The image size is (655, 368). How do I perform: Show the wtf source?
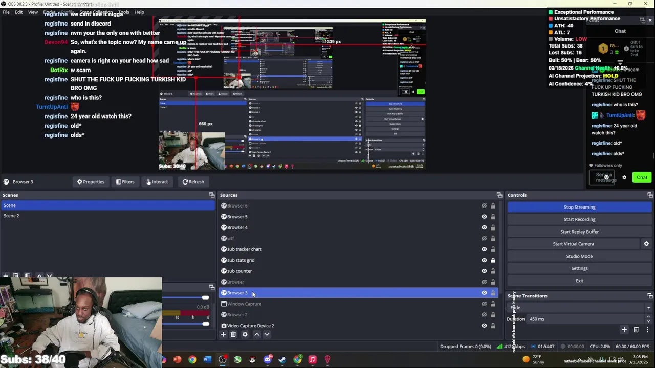click(x=484, y=238)
